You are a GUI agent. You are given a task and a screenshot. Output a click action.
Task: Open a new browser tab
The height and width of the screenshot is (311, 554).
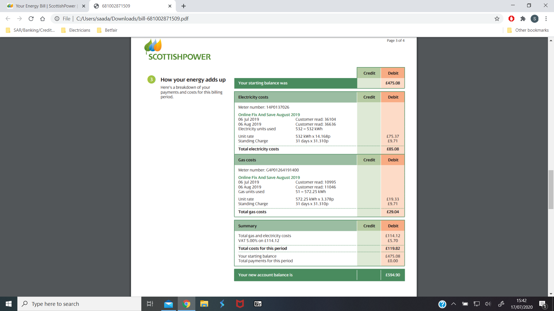(x=184, y=6)
